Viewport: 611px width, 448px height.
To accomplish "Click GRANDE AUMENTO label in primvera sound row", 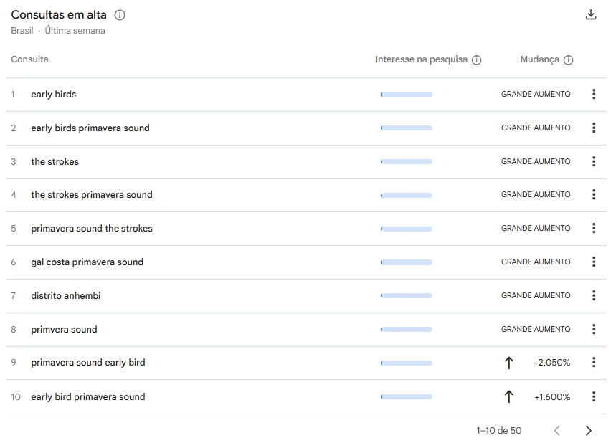I will (x=536, y=330).
